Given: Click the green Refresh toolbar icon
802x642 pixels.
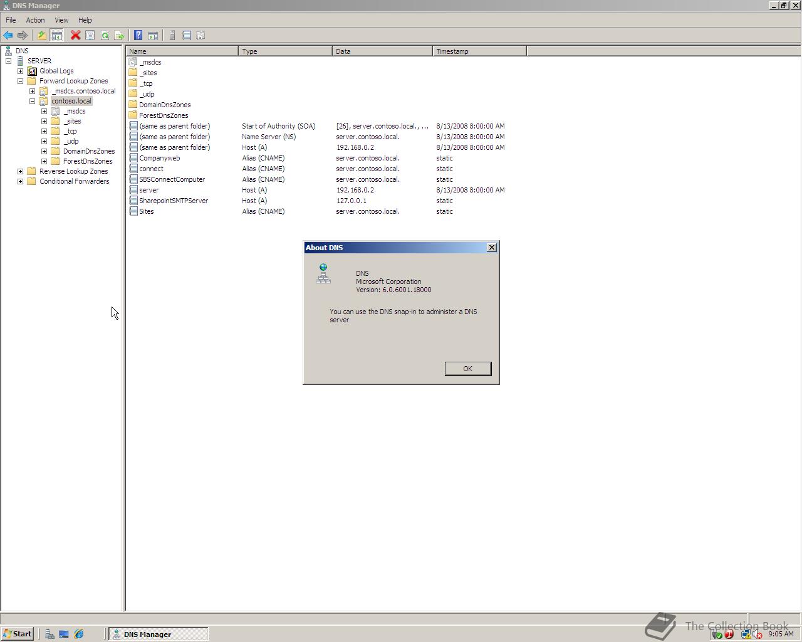Looking at the screenshot, I should (x=105, y=36).
